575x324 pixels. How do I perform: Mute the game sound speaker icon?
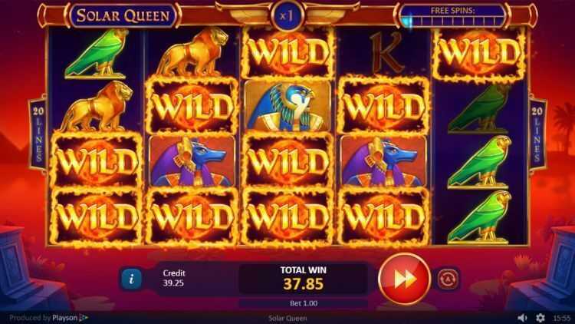point(523,318)
